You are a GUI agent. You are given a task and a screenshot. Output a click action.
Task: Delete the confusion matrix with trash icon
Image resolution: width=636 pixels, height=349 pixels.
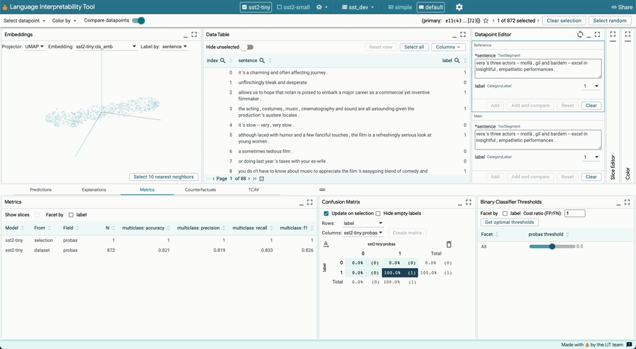point(449,244)
